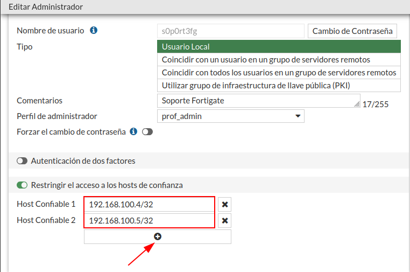Toggle Forzar el cambio de contraseña switch
The image size is (410, 272).
(x=147, y=132)
